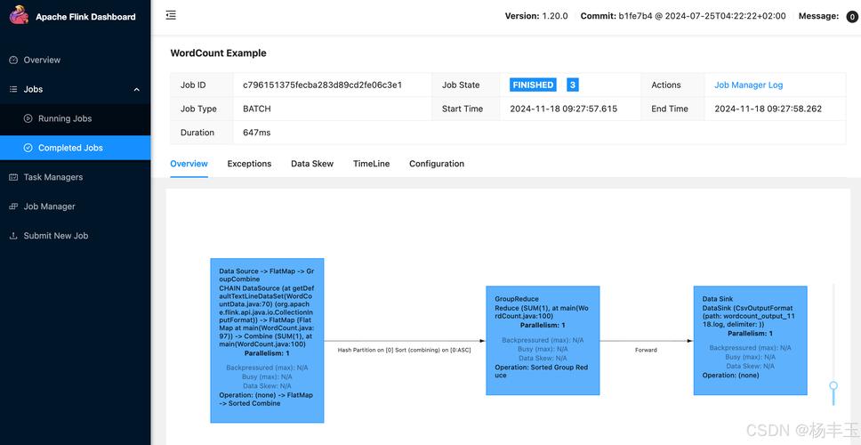The width and height of the screenshot is (861, 445).
Task: Click the End Time value 09:27:58.262
Action: (x=768, y=109)
